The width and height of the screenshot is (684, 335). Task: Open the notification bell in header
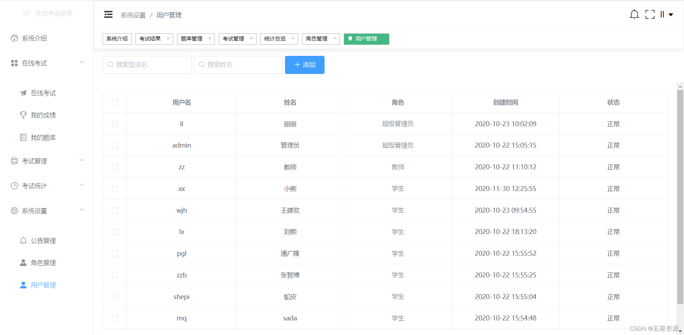click(x=634, y=15)
